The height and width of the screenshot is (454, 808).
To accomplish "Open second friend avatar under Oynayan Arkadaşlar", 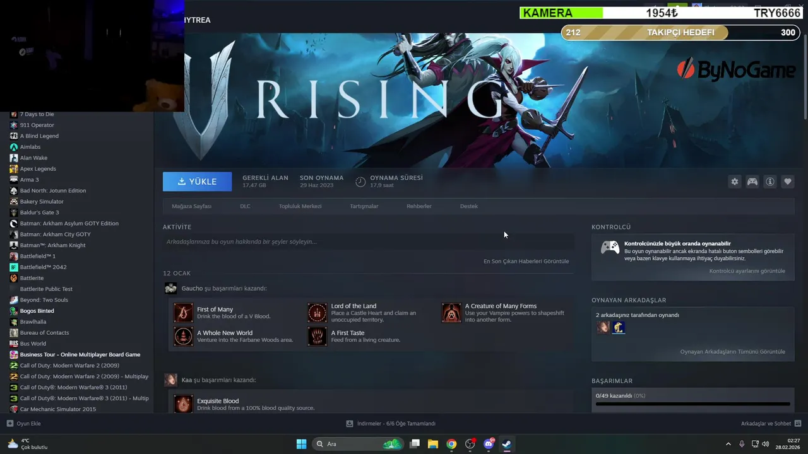I will coord(619,327).
